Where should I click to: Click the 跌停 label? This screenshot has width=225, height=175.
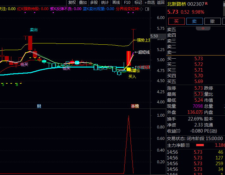[x=209, y=88]
